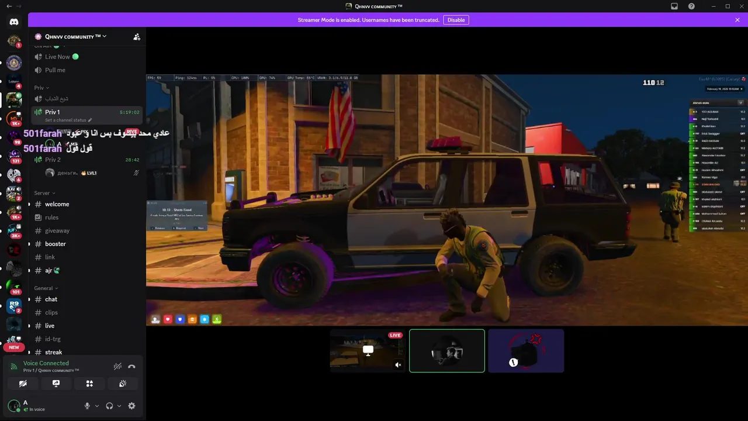This screenshot has width=748, height=421.
Task: Open the soundboard button
Action: tap(123, 384)
